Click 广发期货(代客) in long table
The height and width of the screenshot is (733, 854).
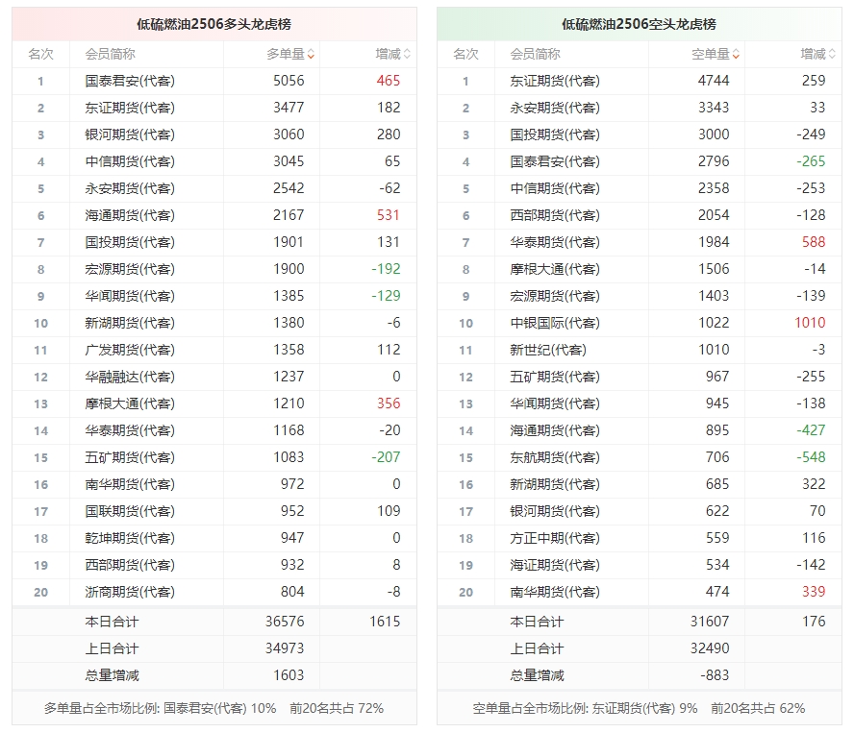[130, 350]
